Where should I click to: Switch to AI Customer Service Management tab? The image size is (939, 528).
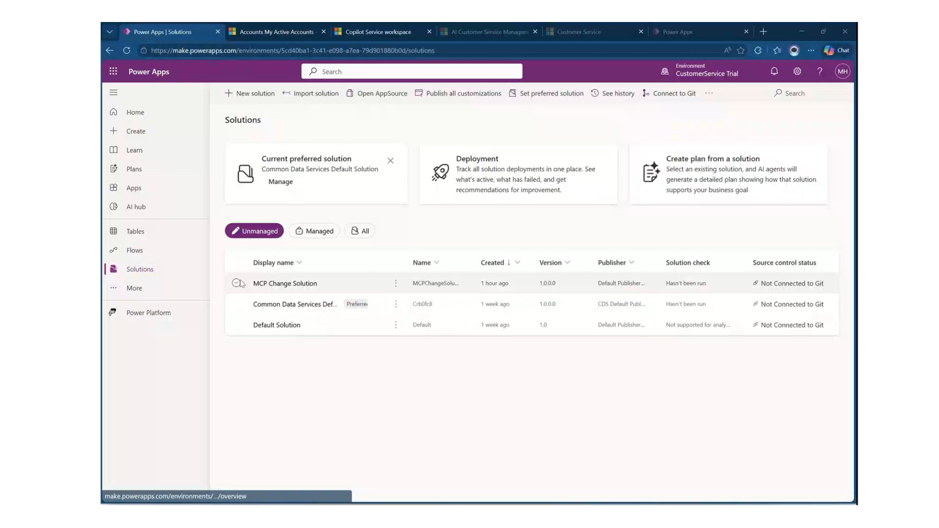(489, 32)
